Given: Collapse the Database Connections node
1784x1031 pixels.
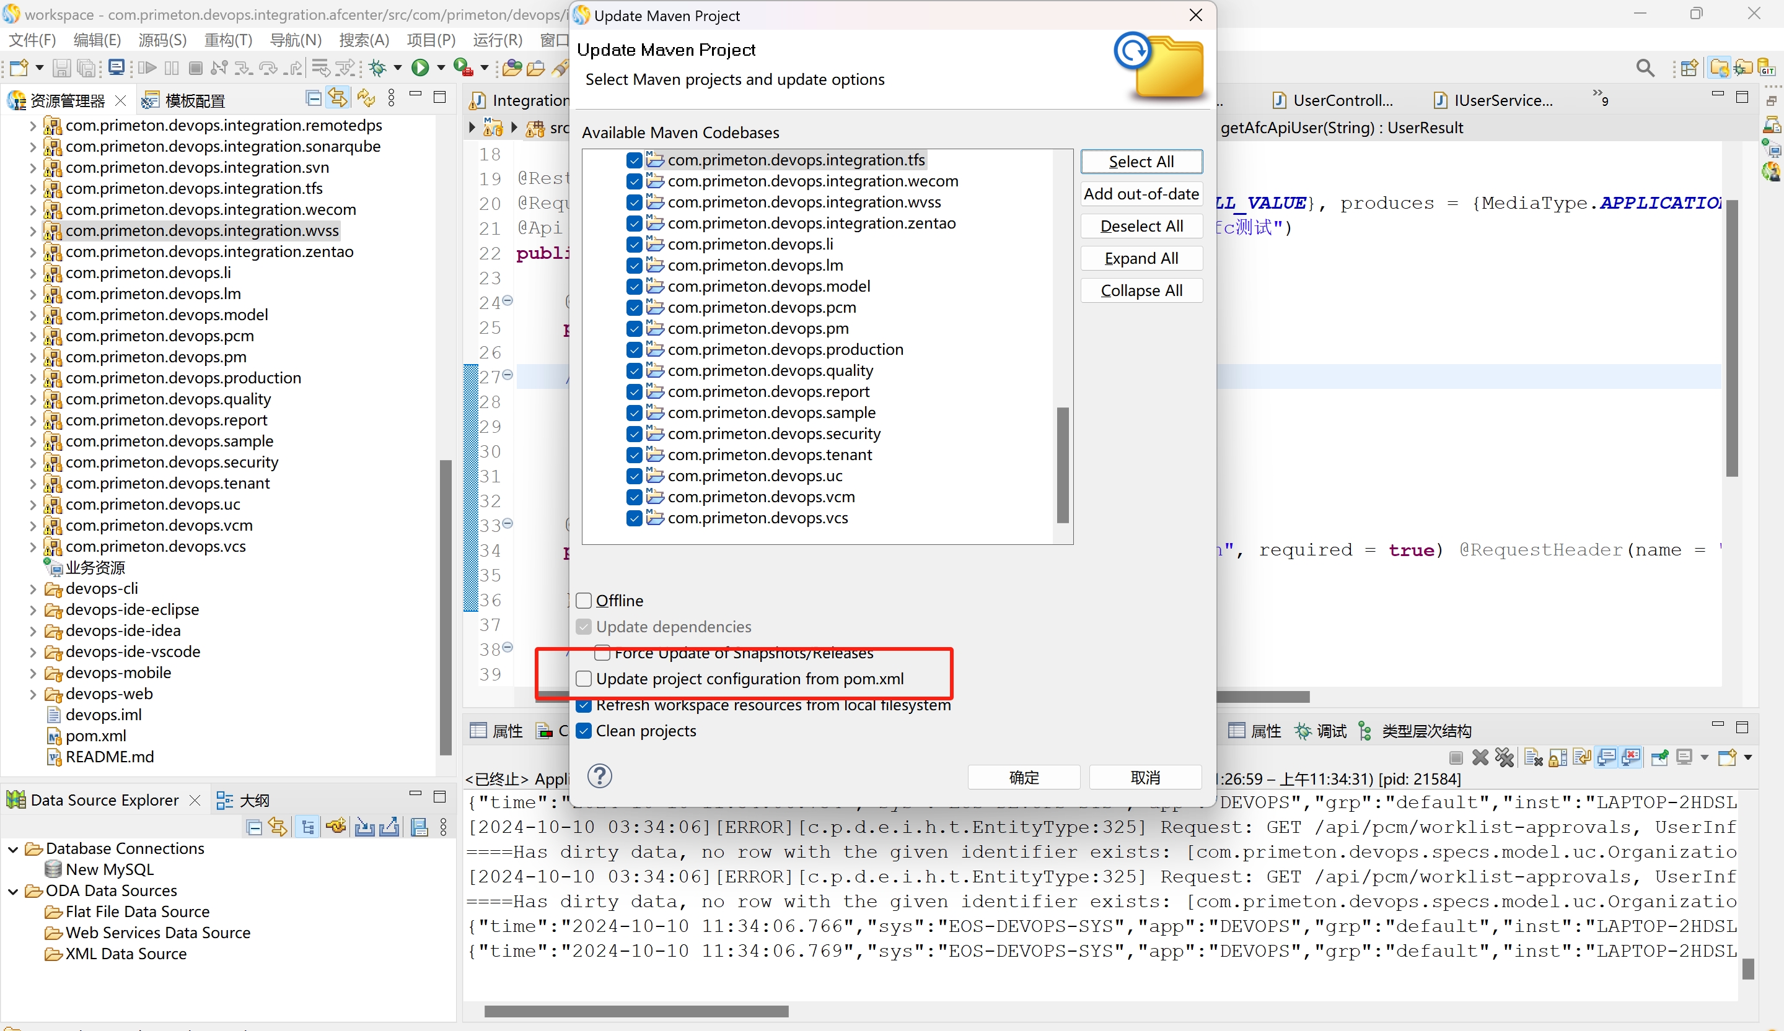Looking at the screenshot, I should coord(13,849).
